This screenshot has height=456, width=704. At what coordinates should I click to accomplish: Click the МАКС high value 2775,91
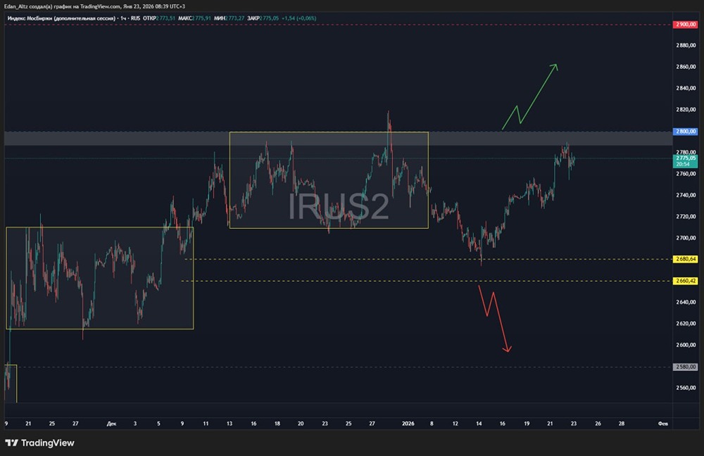click(x=201, y=18)
